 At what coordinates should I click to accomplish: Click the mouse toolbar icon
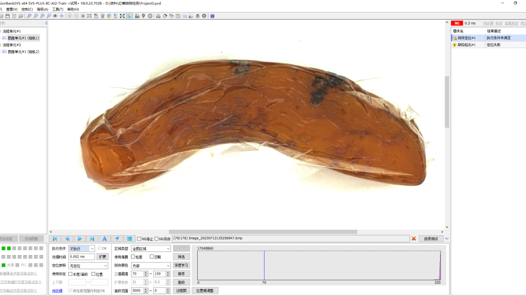pos(115,16)
